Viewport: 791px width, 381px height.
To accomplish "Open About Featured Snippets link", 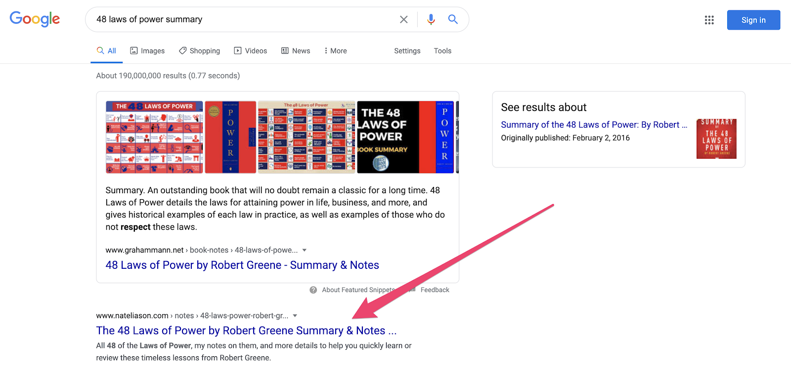I will [359, 290].
